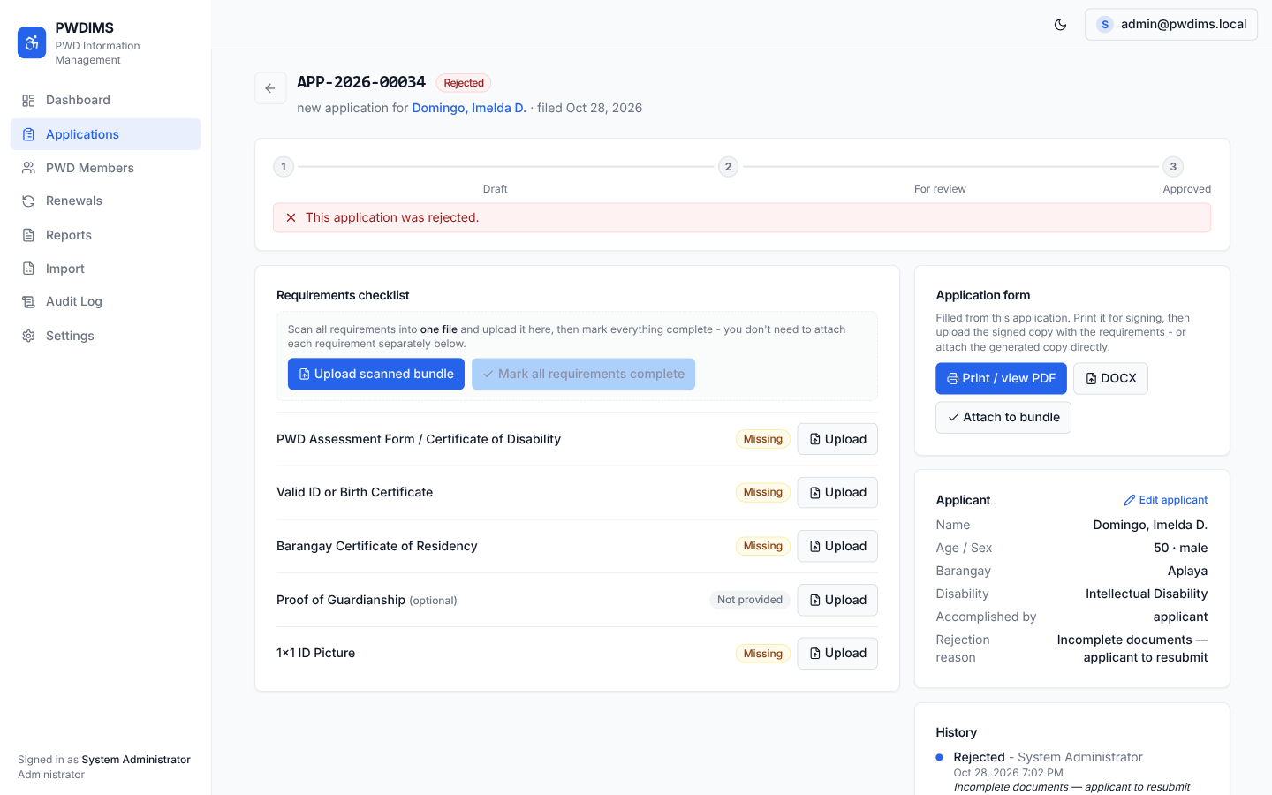Toggle dark mode with the moon icon
This screenshot has width=1272, height=795.
tap(1060, 25)
